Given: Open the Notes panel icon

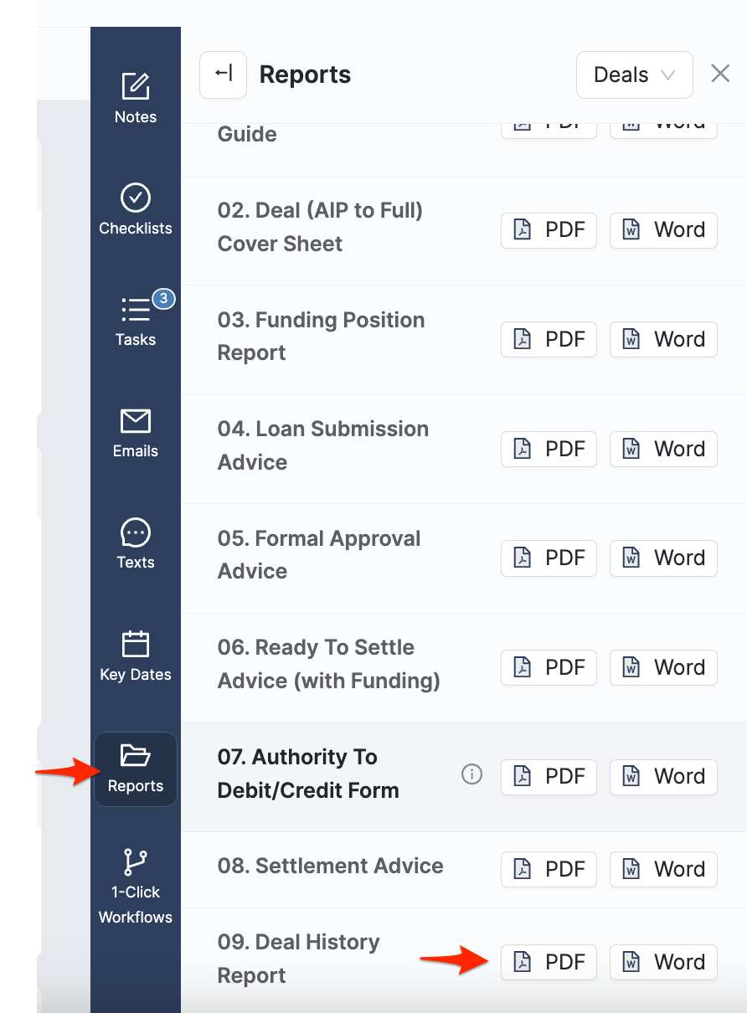Looking at the screenshot, I should [136, 87].
